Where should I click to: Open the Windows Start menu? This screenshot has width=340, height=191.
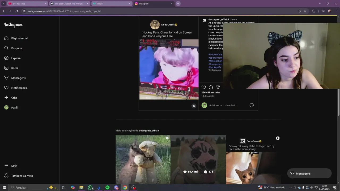(4, 188)
